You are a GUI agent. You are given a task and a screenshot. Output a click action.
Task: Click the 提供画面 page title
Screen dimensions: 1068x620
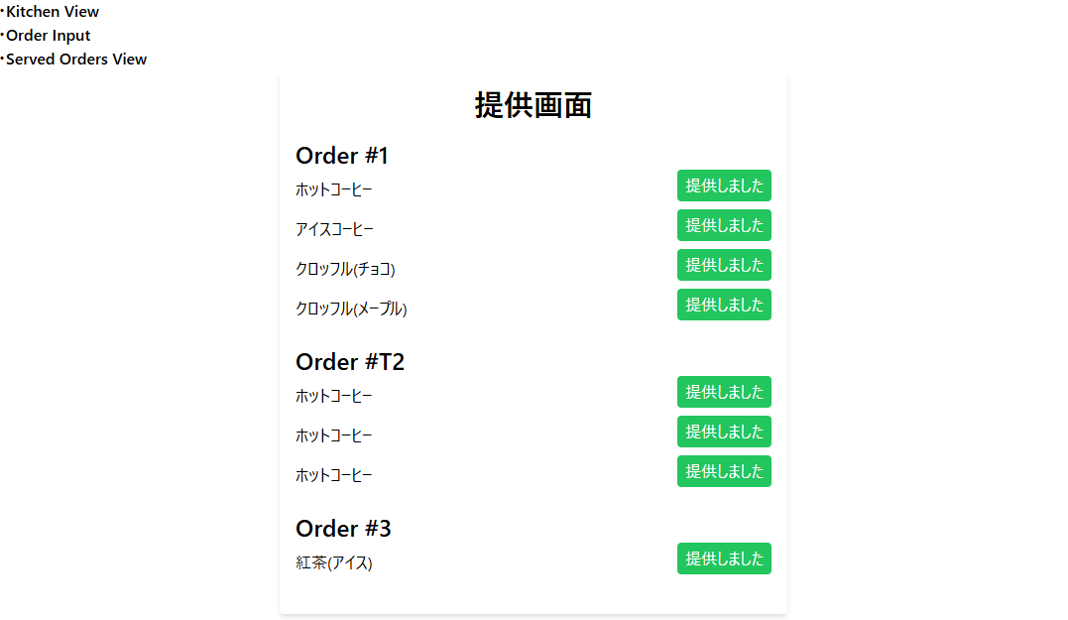click(534, 105)
